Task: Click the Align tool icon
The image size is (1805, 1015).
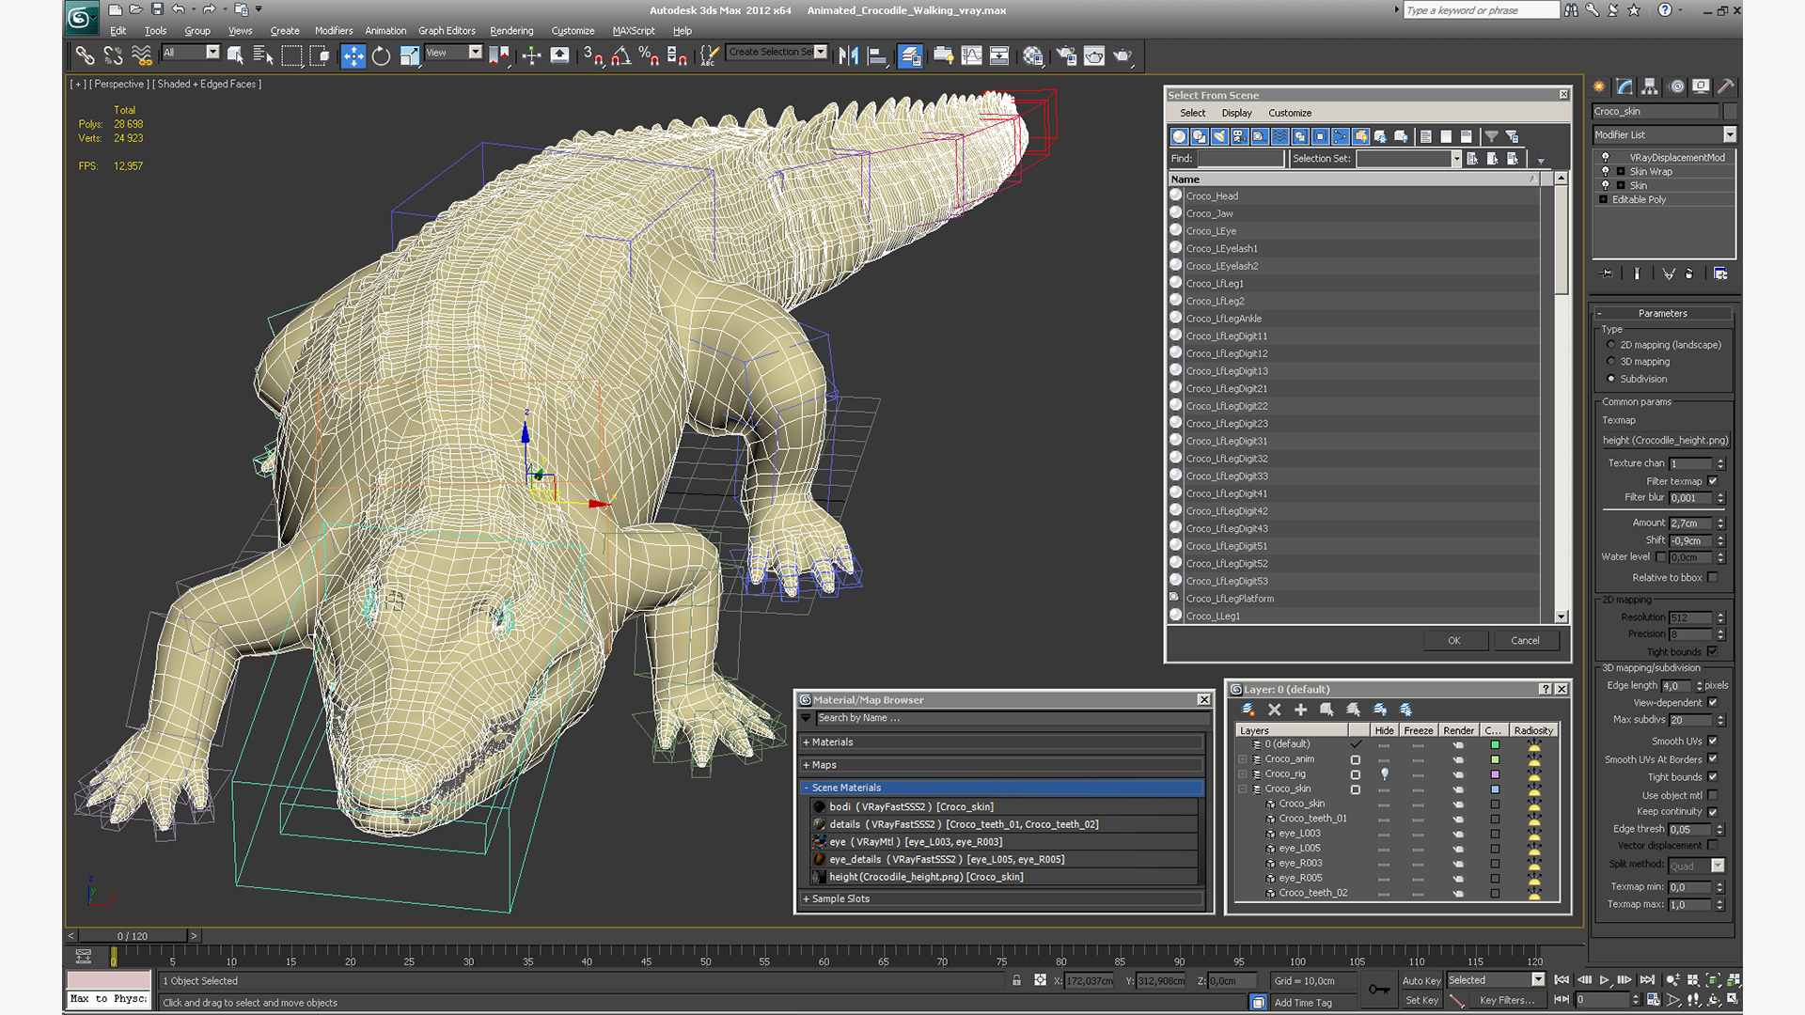Action: coord(877,56)
